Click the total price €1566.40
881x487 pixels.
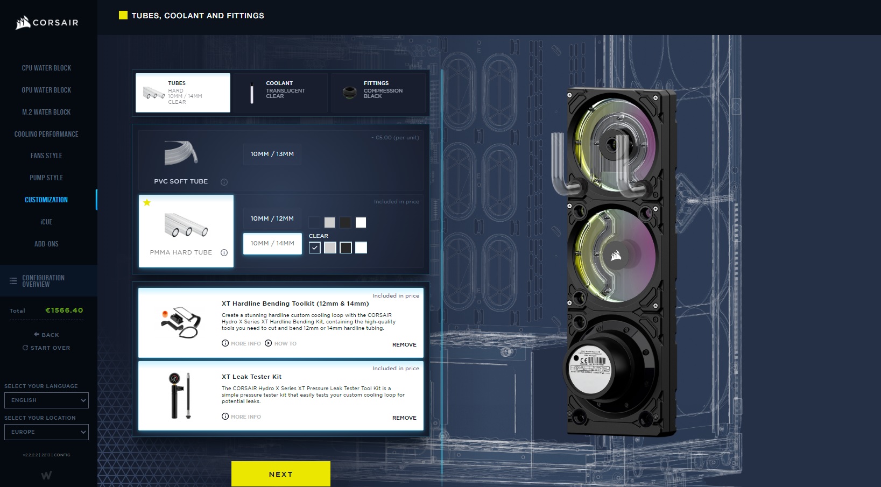click(x=64, y=310)
